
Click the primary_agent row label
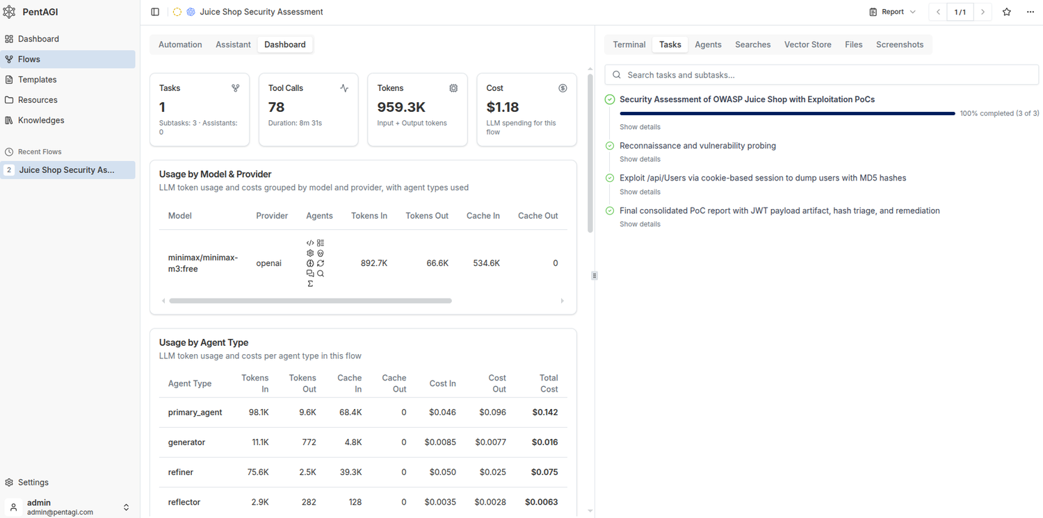[x=195, y=412]
